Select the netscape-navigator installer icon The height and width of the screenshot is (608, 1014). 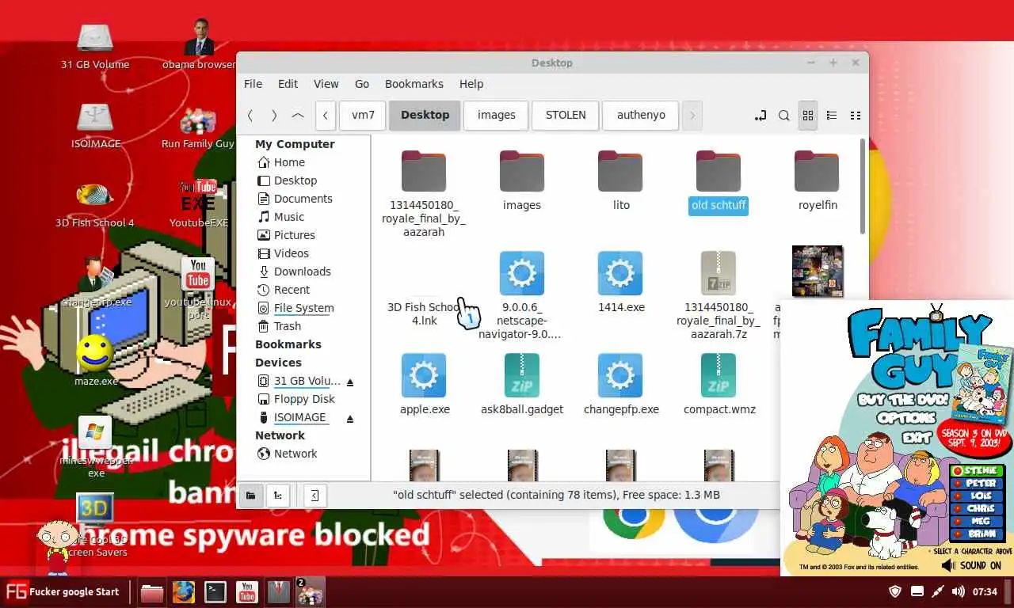coord(522,273)
